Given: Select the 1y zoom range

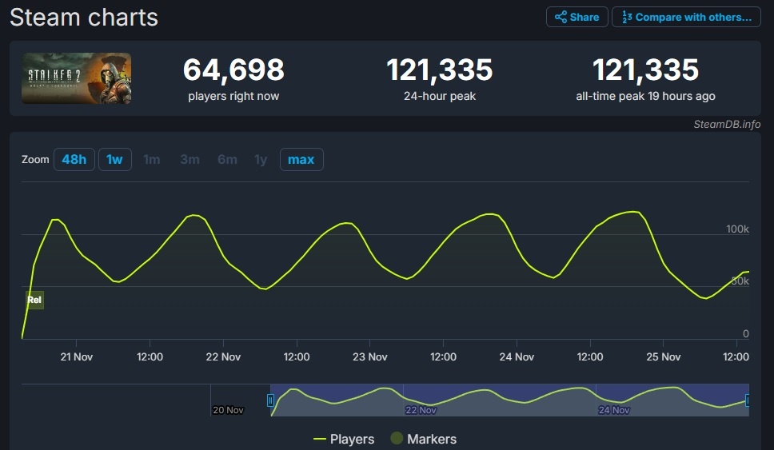Looking at the screenshot, I should (261, 159).
